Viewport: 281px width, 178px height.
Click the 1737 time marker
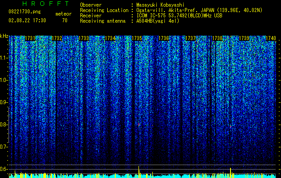(190, 38)
